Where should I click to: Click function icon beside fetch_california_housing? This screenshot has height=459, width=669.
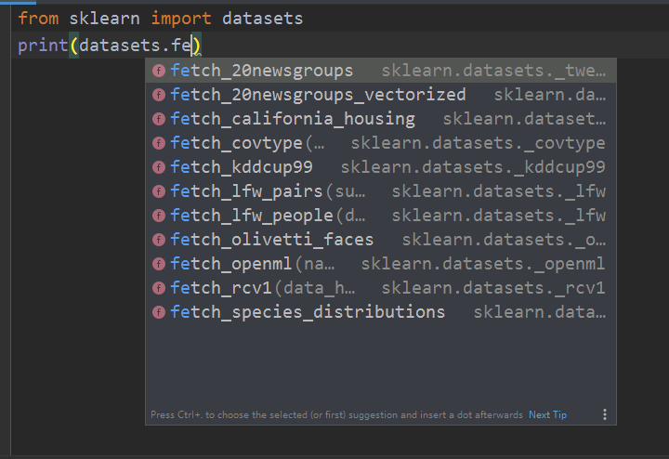point(159,119)
